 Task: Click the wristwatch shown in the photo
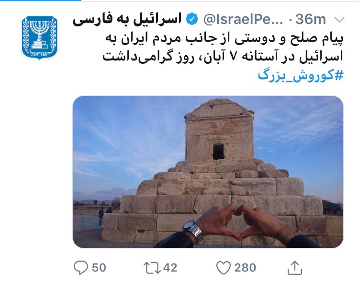click(193, 230)
